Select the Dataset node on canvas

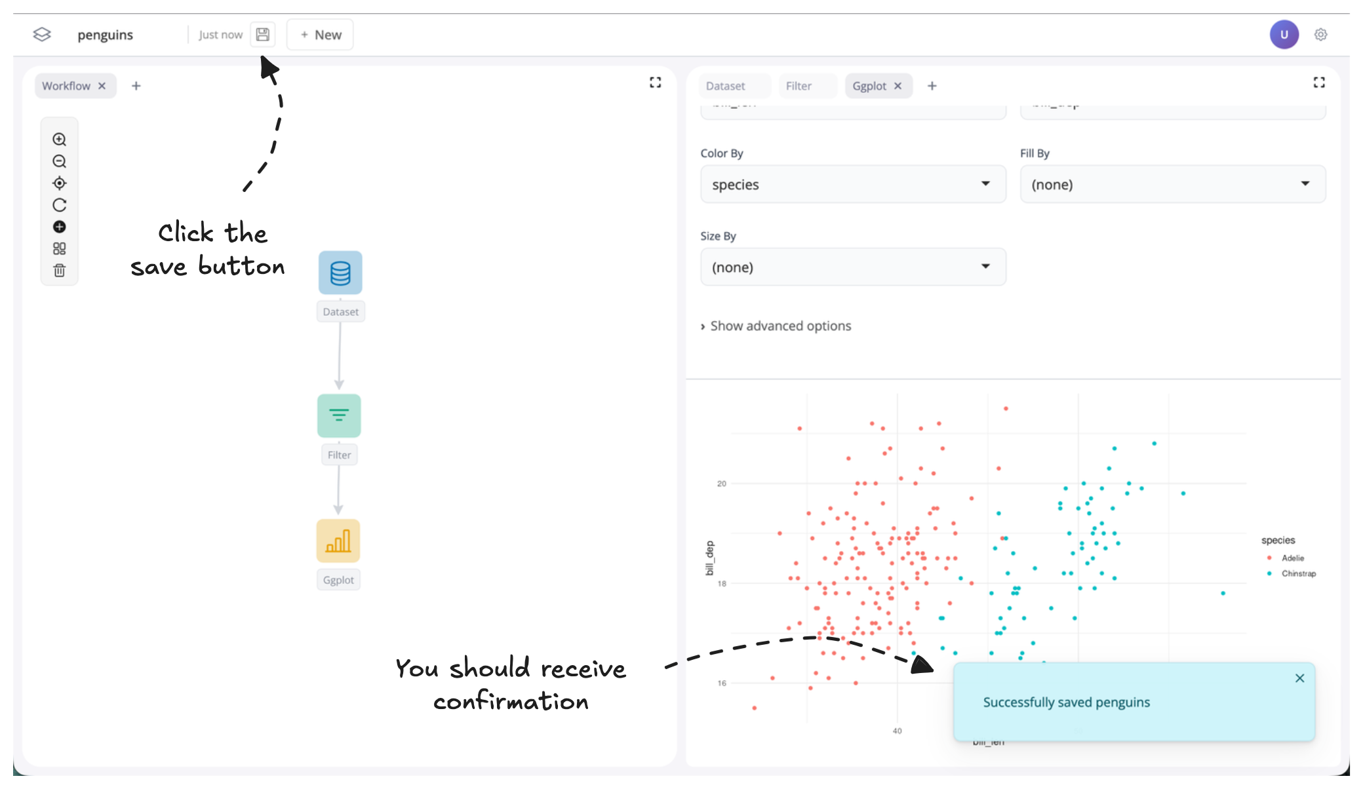[340, 273]
